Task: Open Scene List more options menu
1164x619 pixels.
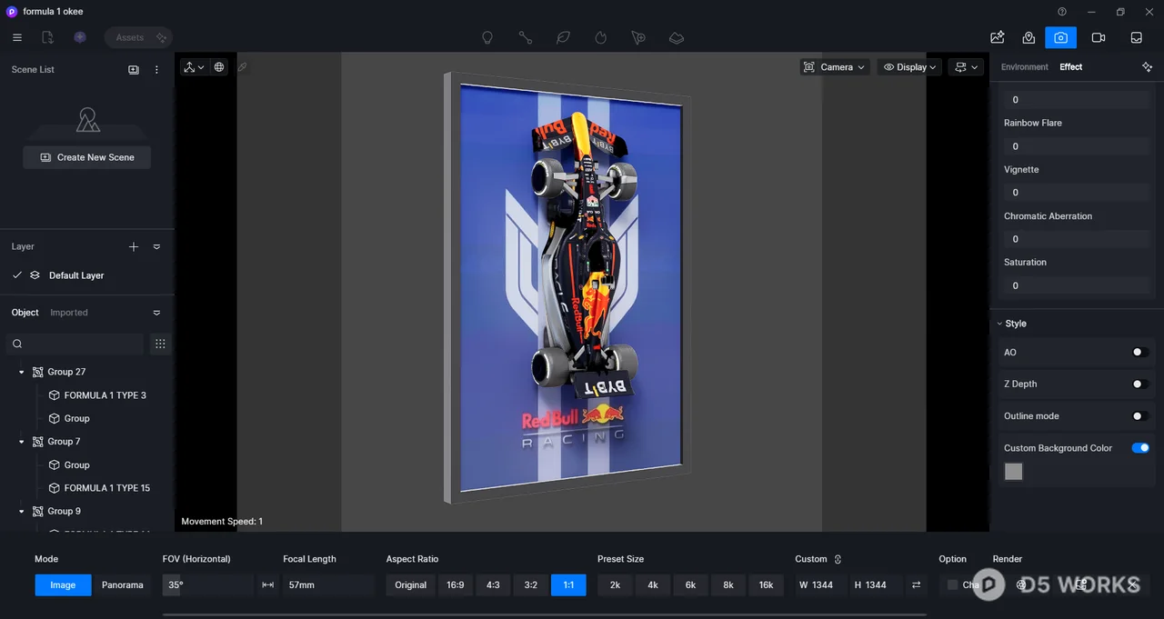Action: [156, 69]
